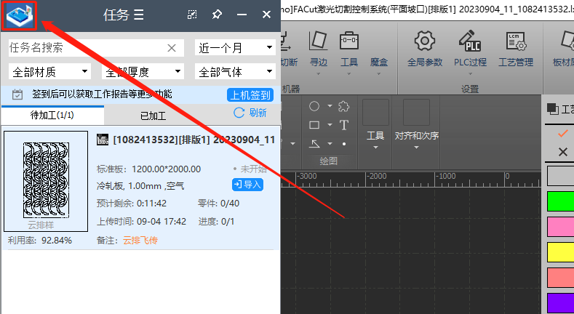Select the rectangle drawing tool

tap(314, 125)
